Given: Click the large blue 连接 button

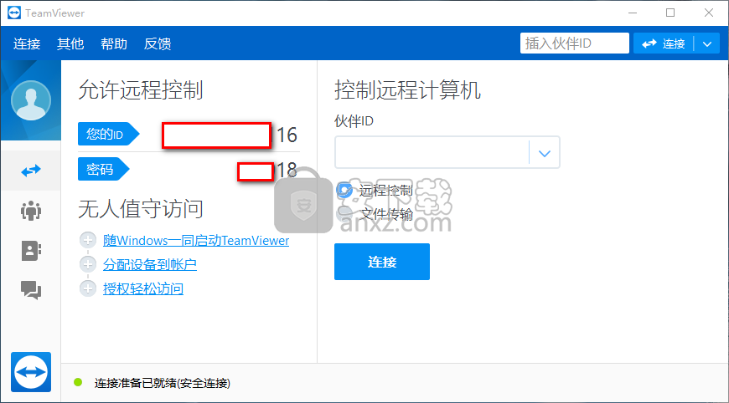Looking at the screenshot, I should (x=382, y=262).
